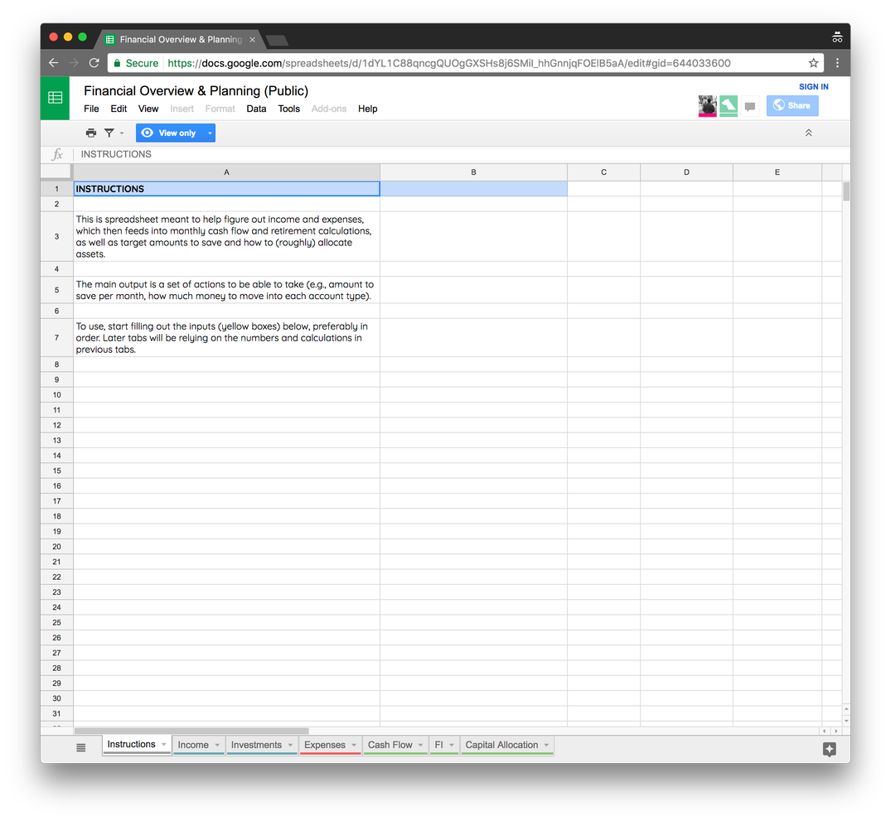Click the Sheets home icon next to title
The image size is (891, 821).
[55, 97]
